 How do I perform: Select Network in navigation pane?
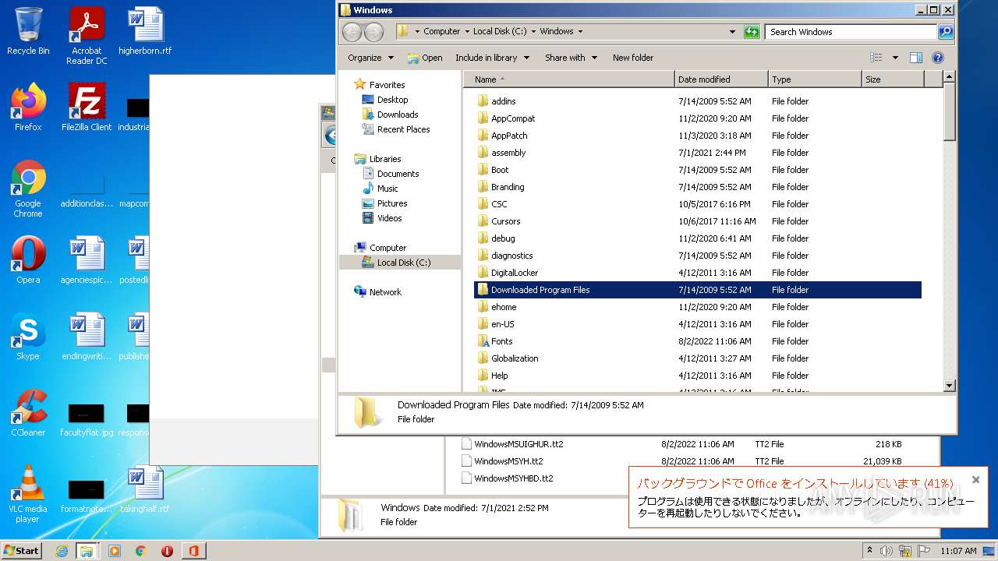385,292
